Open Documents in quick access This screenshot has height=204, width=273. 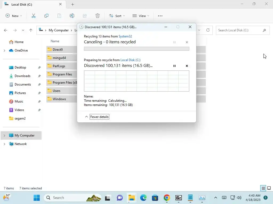[x=23, y=84]
